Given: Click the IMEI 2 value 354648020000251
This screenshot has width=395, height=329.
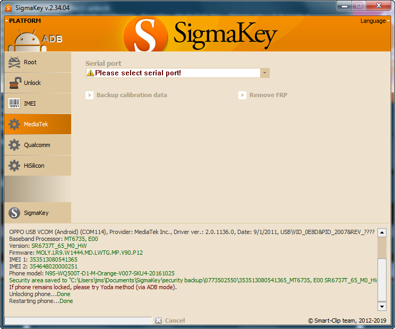Looking at the screenshot, I should (x=54, y=266).
